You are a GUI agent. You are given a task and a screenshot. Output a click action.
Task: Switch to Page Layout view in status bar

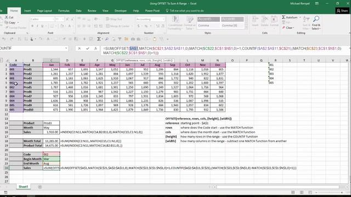(x=302, y=193)
